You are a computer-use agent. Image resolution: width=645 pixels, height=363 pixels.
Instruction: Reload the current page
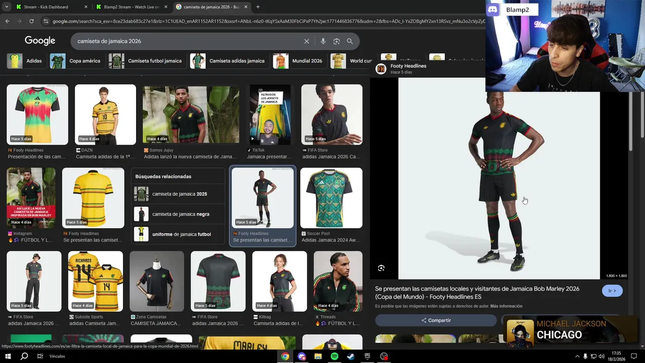(x=31, y=21)
